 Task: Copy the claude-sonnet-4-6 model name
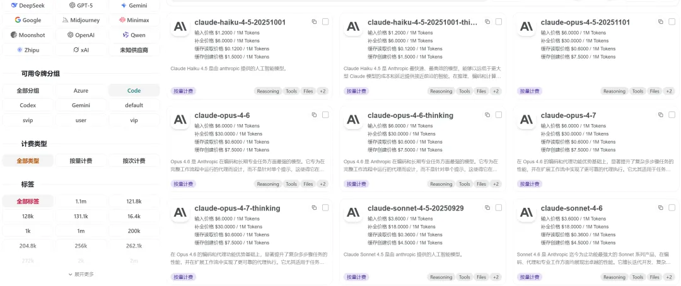click(x=661, y=208)
